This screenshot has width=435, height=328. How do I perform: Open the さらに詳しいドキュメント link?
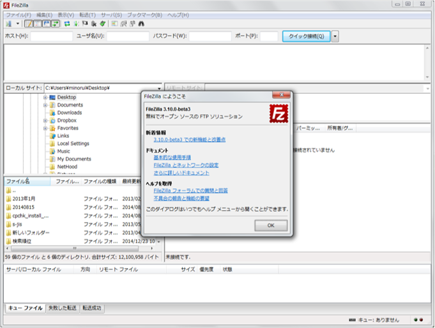coord(181,173)
